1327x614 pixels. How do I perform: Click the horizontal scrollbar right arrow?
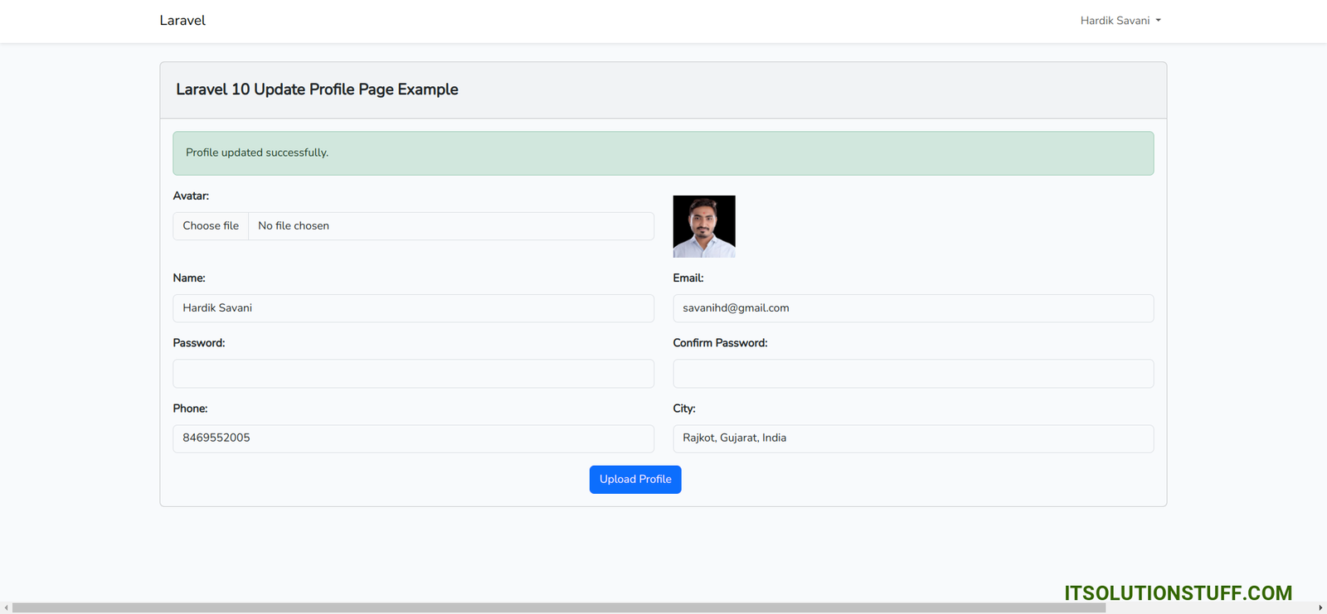(1320, 608)
